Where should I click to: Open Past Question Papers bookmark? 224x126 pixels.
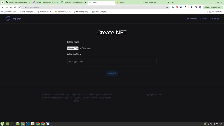point(45,12)
